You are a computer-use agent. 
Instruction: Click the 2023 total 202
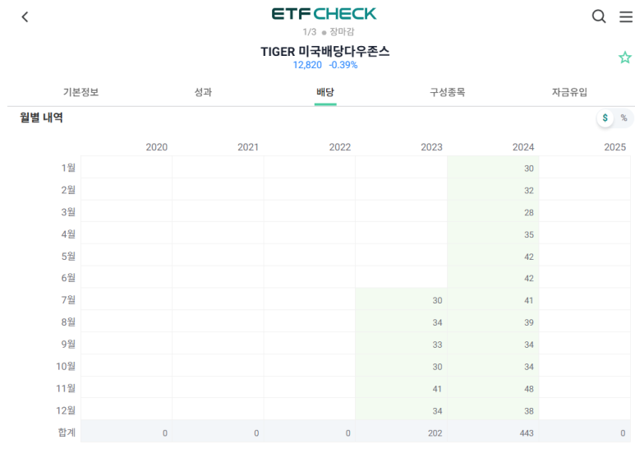pos(435,433)
